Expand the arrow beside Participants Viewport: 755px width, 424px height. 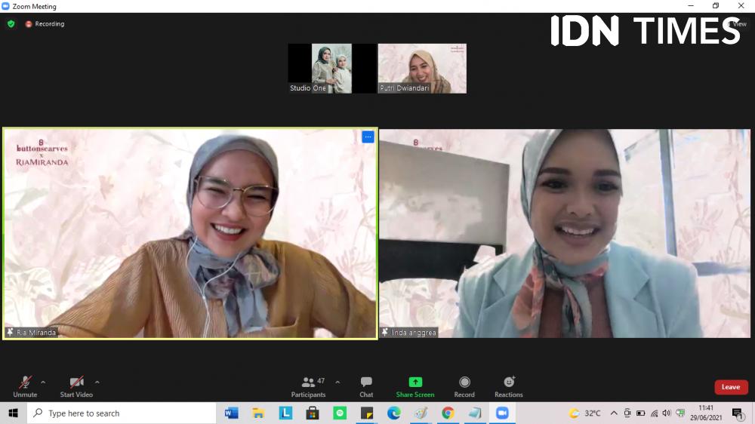pos(337,383)
